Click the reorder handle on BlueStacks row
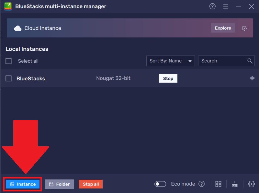Viewport: 259px width, 193px height. [252, 78]
